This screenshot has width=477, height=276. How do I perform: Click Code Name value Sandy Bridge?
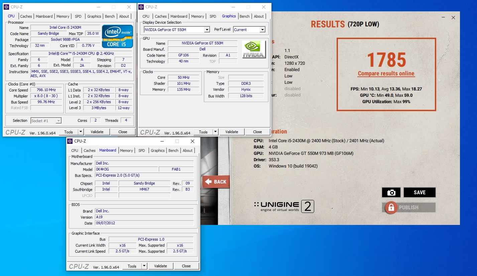point(48,34)
